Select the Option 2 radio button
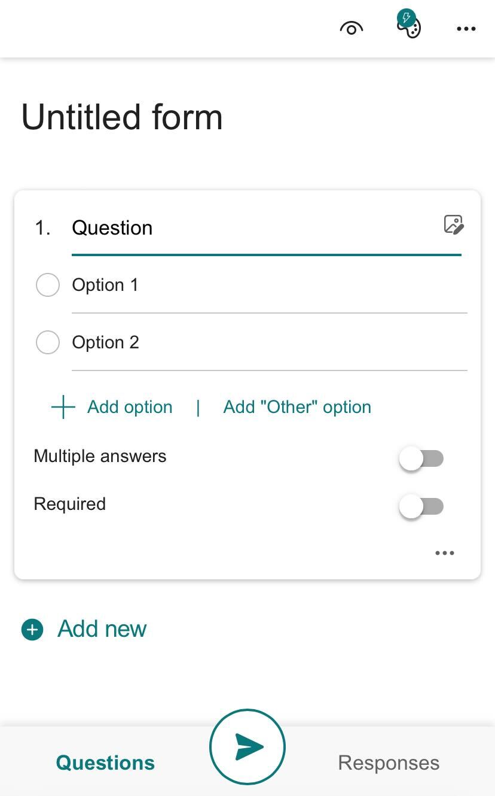Viewport: 495px width, 796px height. pyautogui.click(x=48, y=342)
